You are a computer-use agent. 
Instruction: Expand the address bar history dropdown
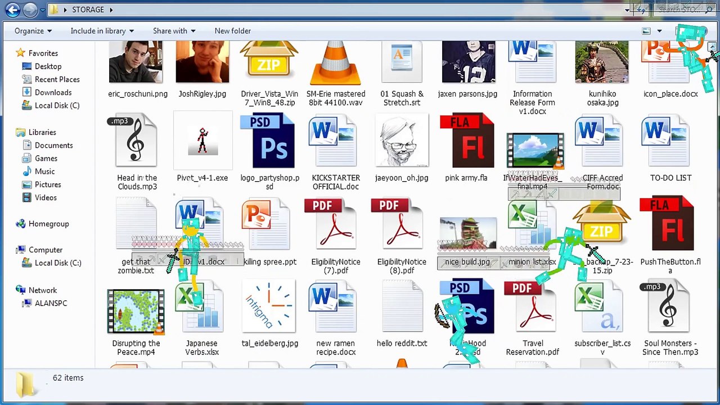coord(627,10)
